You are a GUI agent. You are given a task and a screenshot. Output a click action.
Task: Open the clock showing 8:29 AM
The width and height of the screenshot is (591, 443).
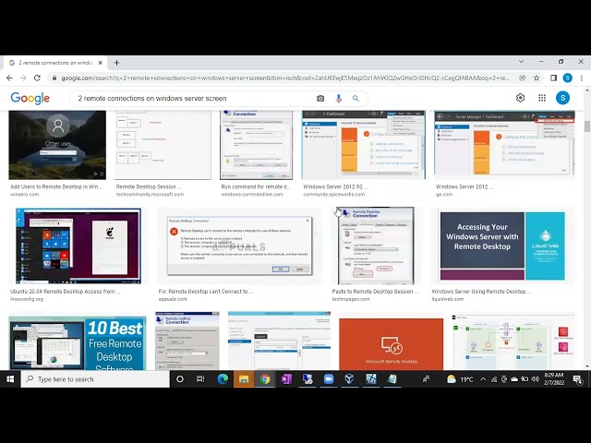pyautogui.click(x=554, y=379)
